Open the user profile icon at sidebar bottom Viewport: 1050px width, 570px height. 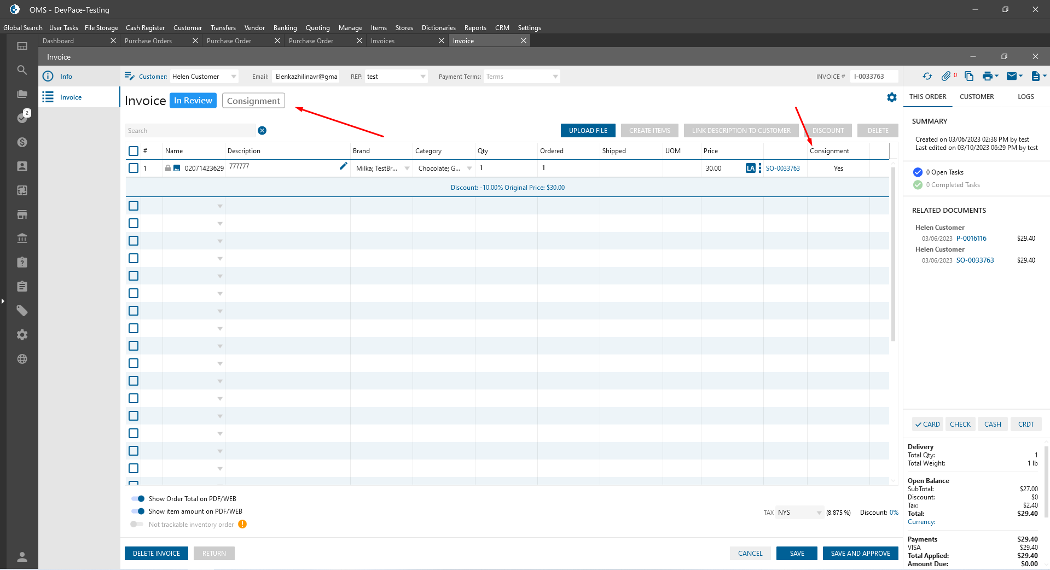(22, 557)
